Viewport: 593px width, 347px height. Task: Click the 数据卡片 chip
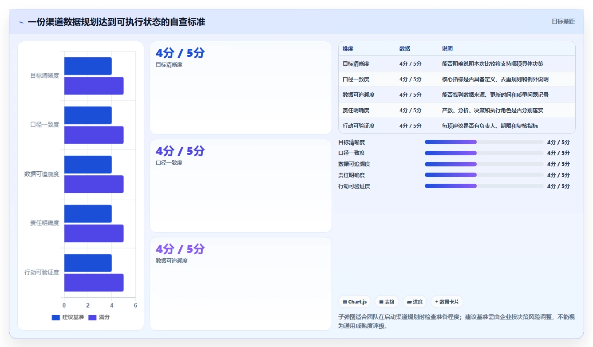(447, 302)
